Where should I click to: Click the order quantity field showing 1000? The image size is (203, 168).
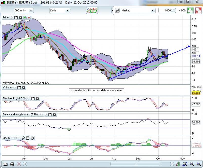[165, 11]
